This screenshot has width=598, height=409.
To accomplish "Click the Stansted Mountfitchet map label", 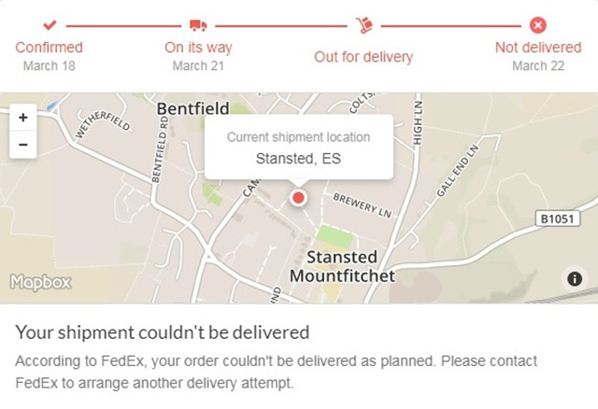I will pyautogui.click(x=341, y=266).
